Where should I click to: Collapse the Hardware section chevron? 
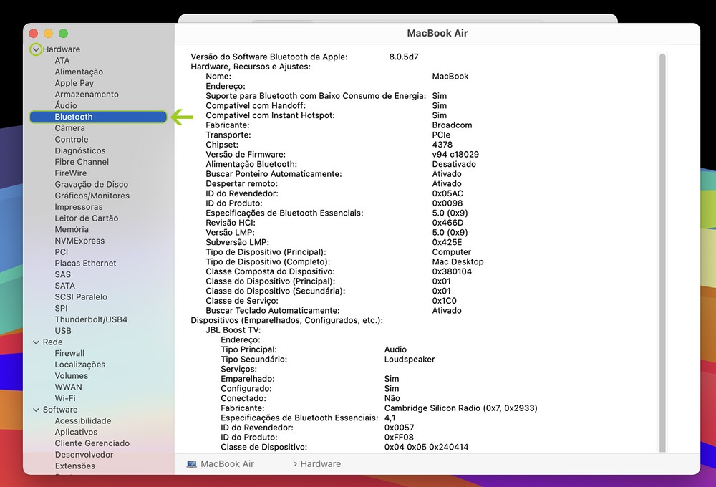[x=36, y=49]
